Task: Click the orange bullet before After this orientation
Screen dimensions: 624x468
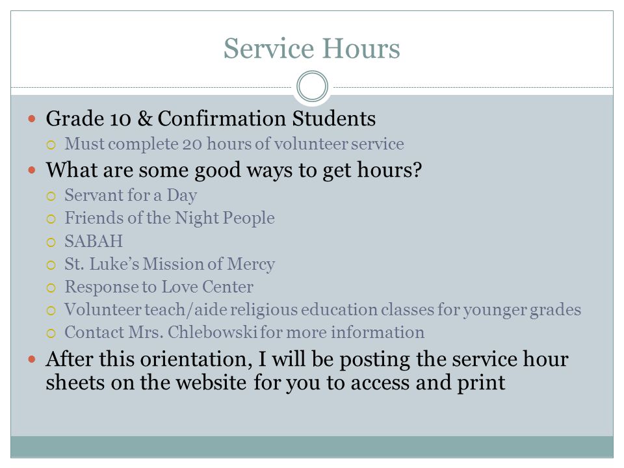Action: (x=32, y=359)
